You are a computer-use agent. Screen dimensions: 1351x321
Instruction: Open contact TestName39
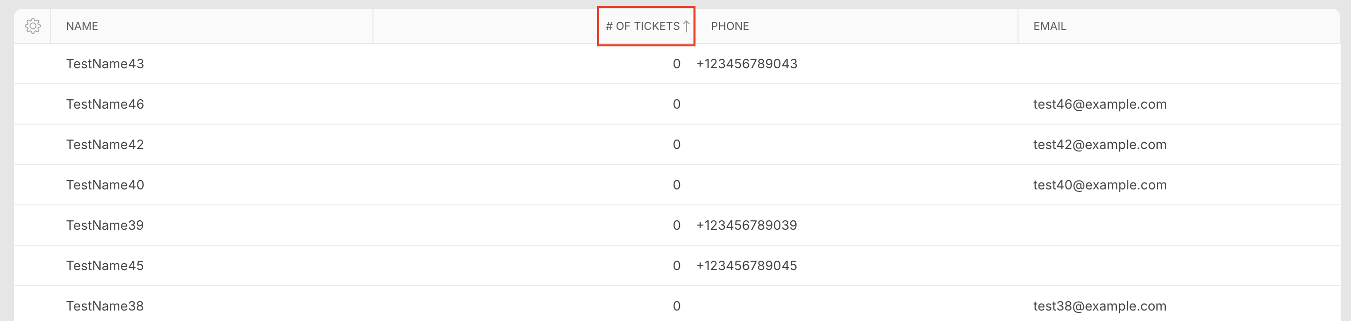coord(105,225)
